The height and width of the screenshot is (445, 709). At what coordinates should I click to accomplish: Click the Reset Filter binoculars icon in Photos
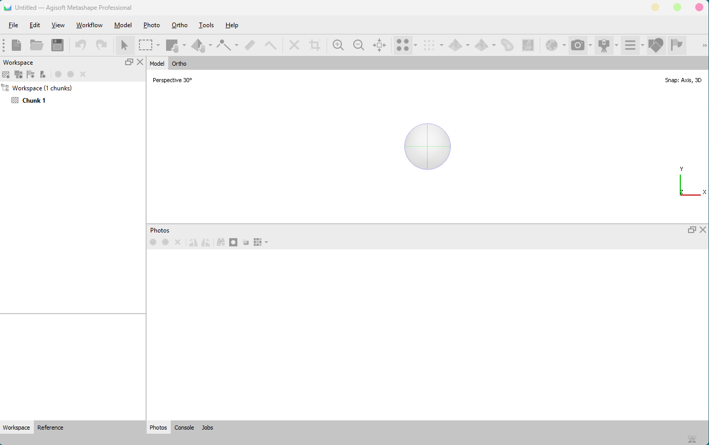221,242
